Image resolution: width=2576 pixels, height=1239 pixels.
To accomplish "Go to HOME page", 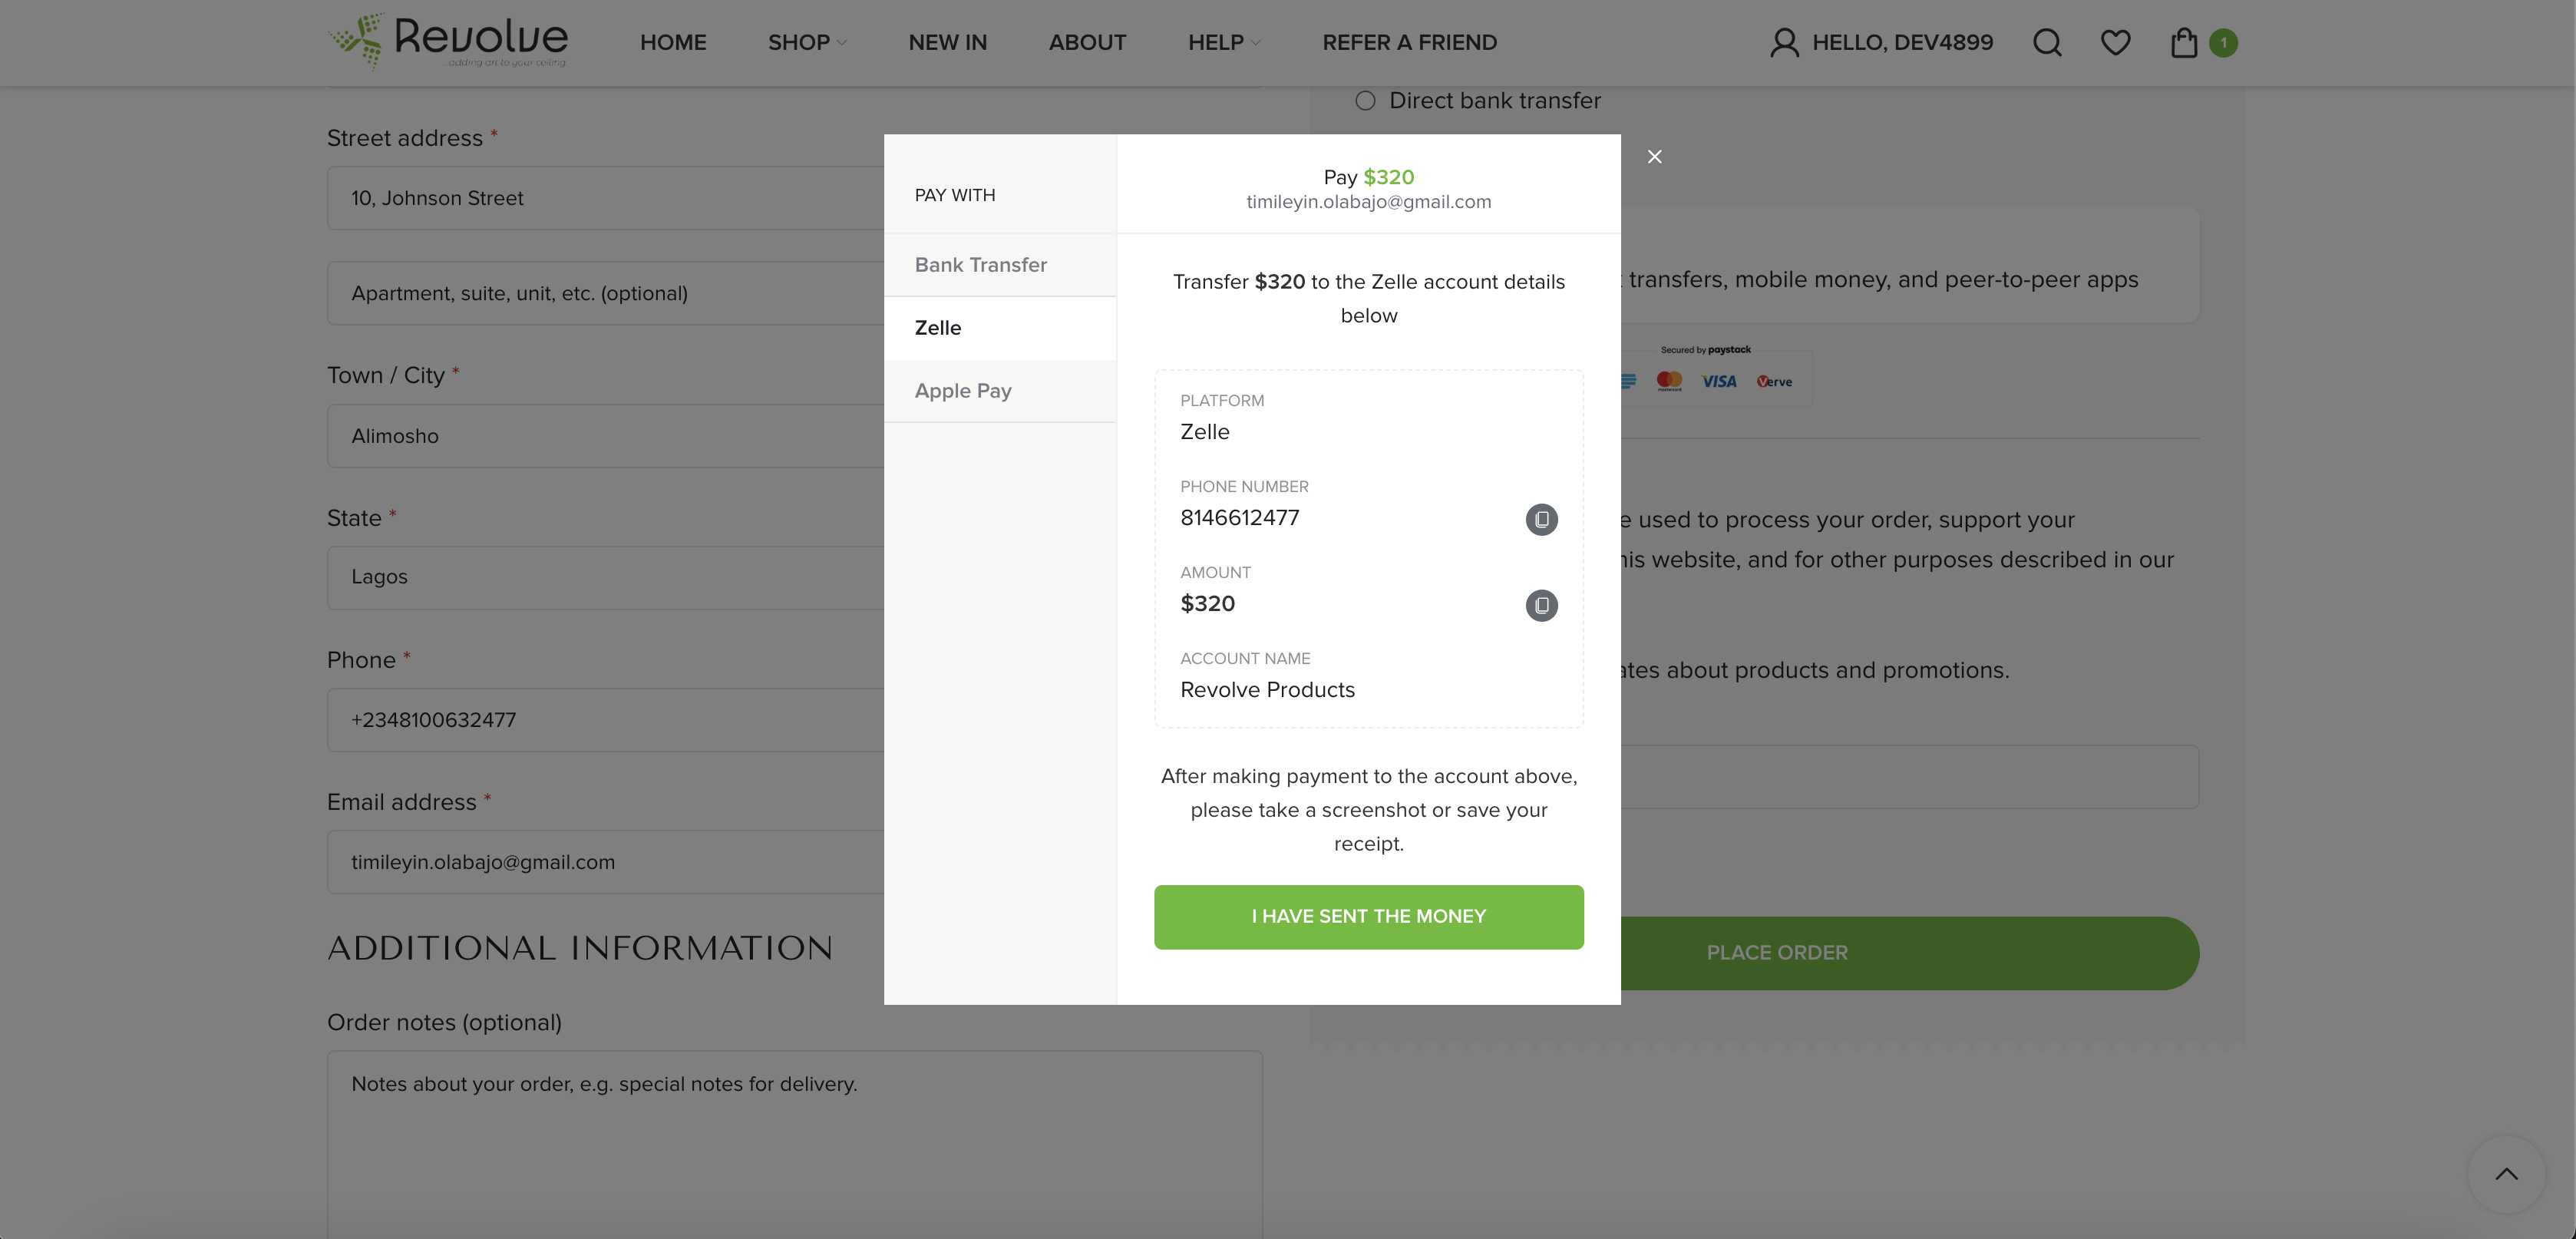I will [673, 42].
